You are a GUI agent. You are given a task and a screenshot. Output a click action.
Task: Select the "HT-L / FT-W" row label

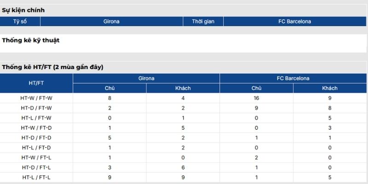pos(36,118)
